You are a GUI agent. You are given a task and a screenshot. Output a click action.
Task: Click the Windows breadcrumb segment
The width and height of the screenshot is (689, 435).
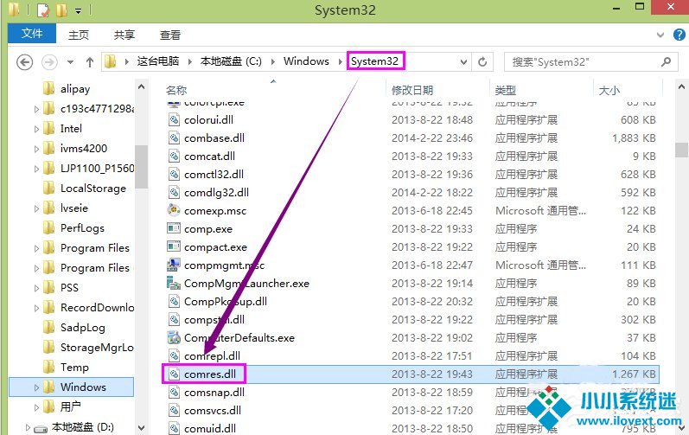306,61
